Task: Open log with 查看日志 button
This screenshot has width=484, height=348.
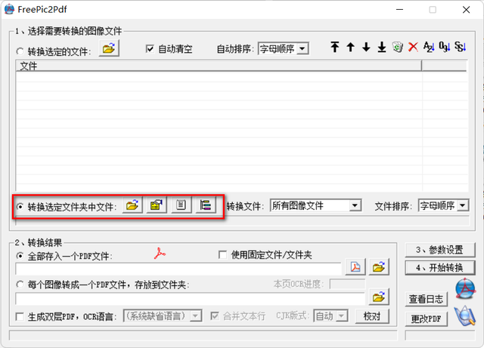Action: pyautogui.click(x=426, y=299)
